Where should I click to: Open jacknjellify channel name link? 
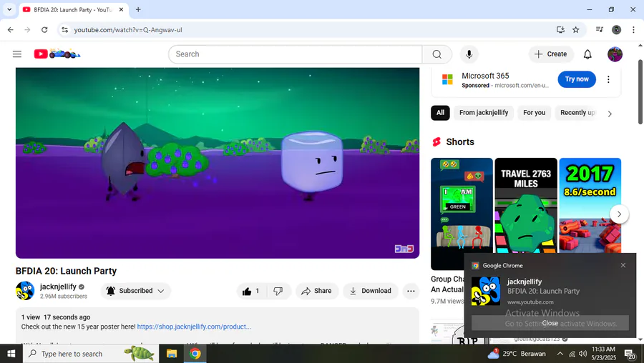point(58,287)
